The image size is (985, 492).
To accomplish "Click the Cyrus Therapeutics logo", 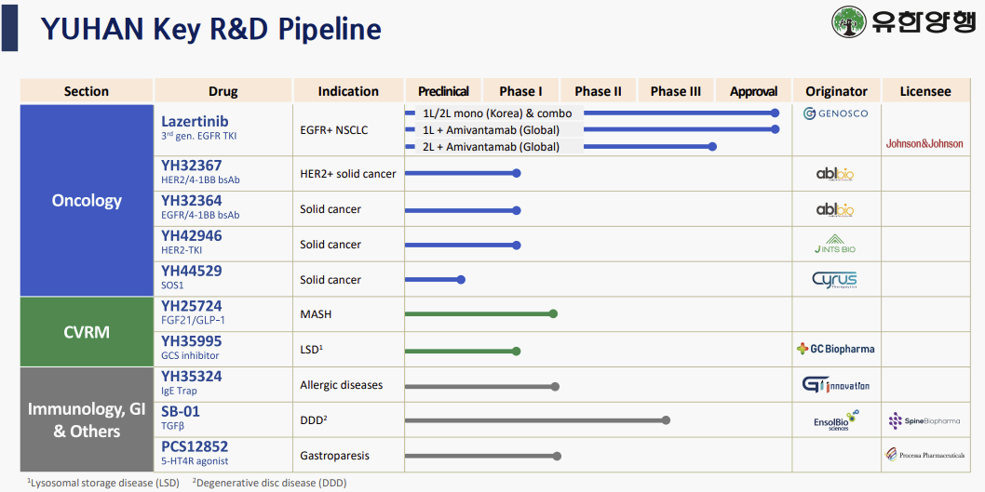I will pyautogui.click(x=834, y=280).
